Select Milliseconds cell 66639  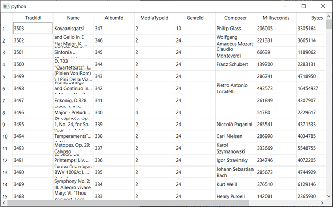click(x=276, y=52)
